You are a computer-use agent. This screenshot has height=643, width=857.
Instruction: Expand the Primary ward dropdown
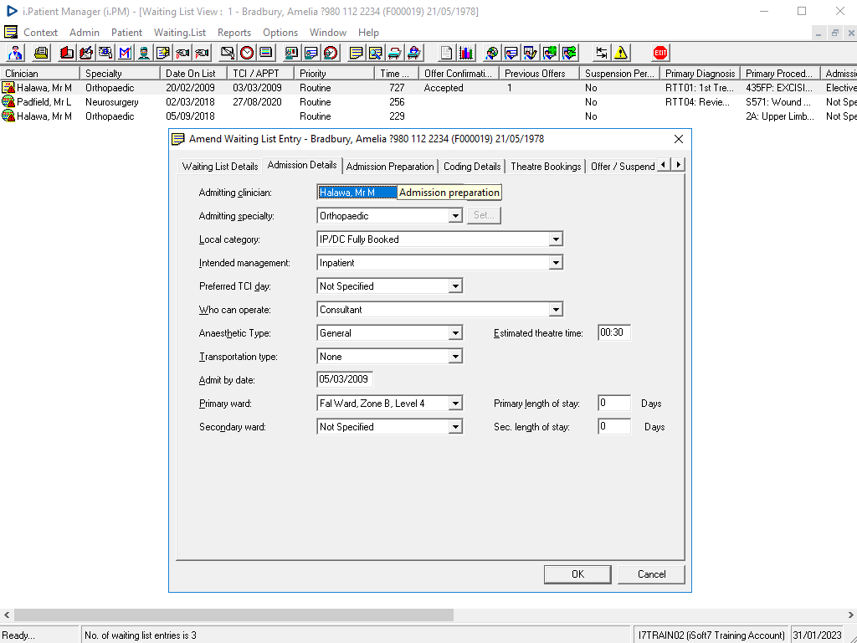click(455, 404)
